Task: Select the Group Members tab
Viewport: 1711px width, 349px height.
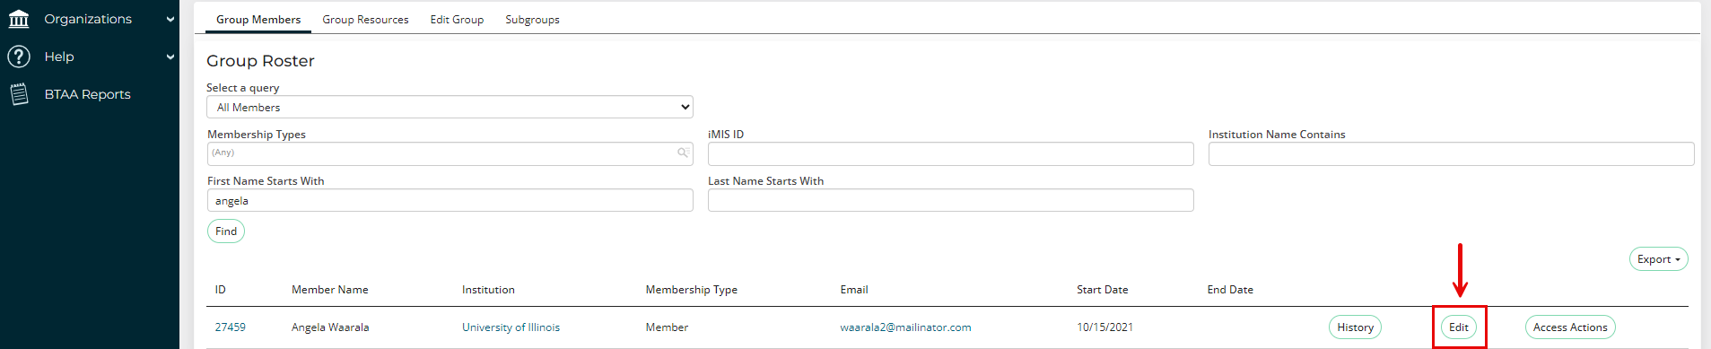Action: (258, 19)
